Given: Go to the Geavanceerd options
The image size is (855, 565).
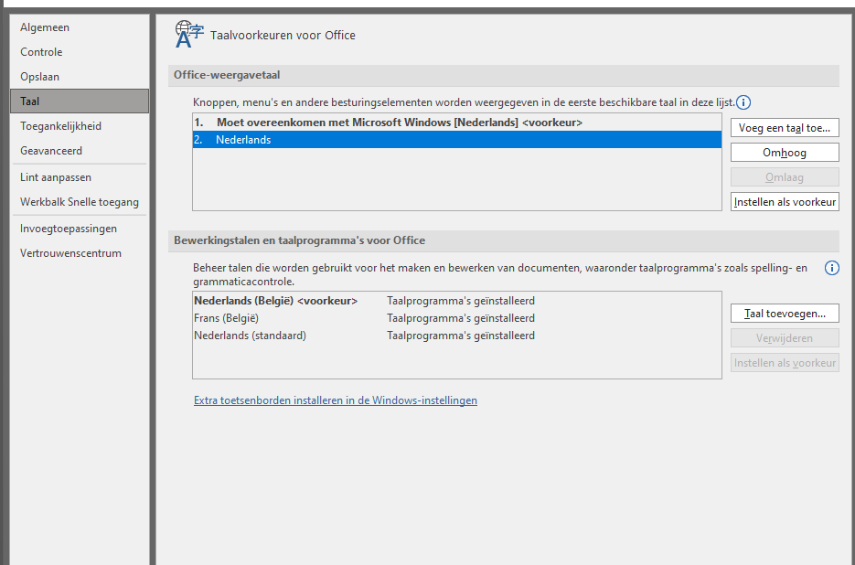Looking at the screenshot, I should (x=51, y=151).
